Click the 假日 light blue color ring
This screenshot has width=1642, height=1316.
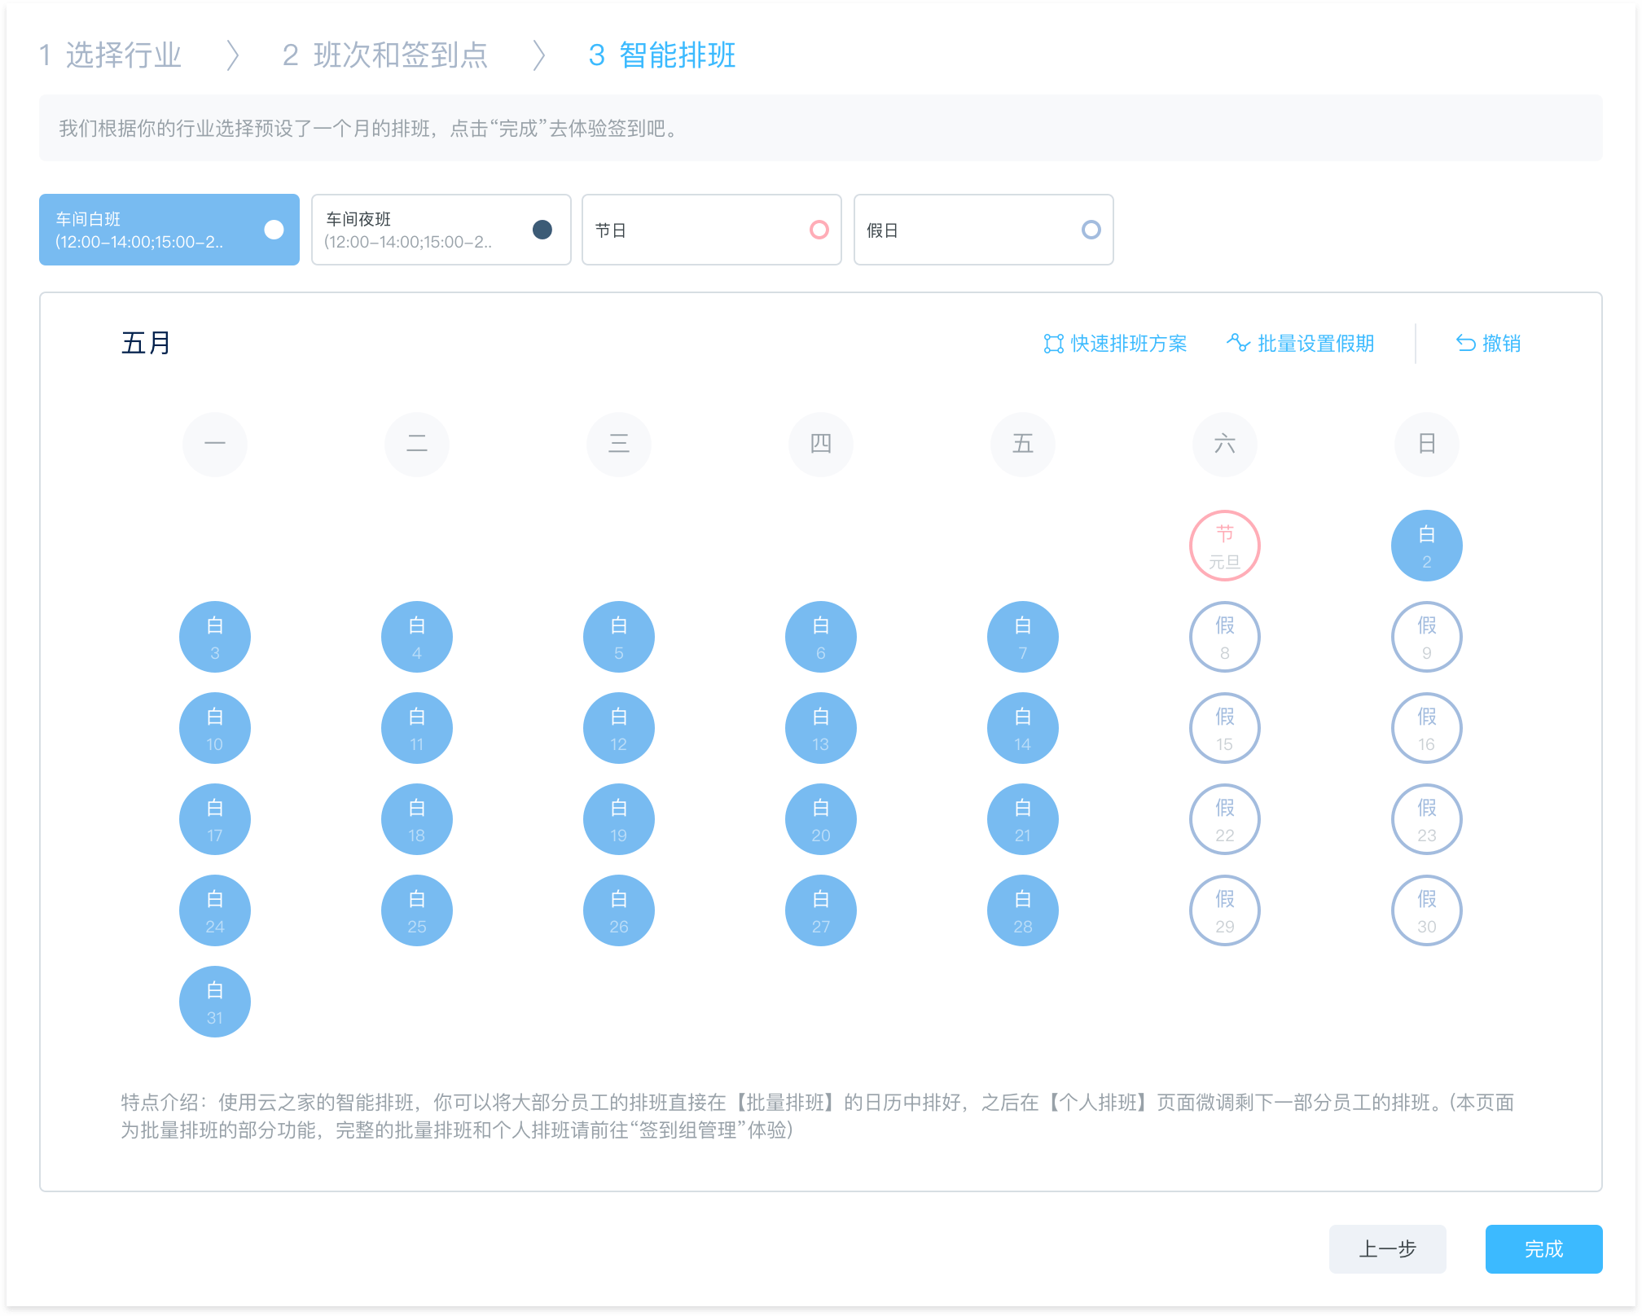tap(1091, 230)
